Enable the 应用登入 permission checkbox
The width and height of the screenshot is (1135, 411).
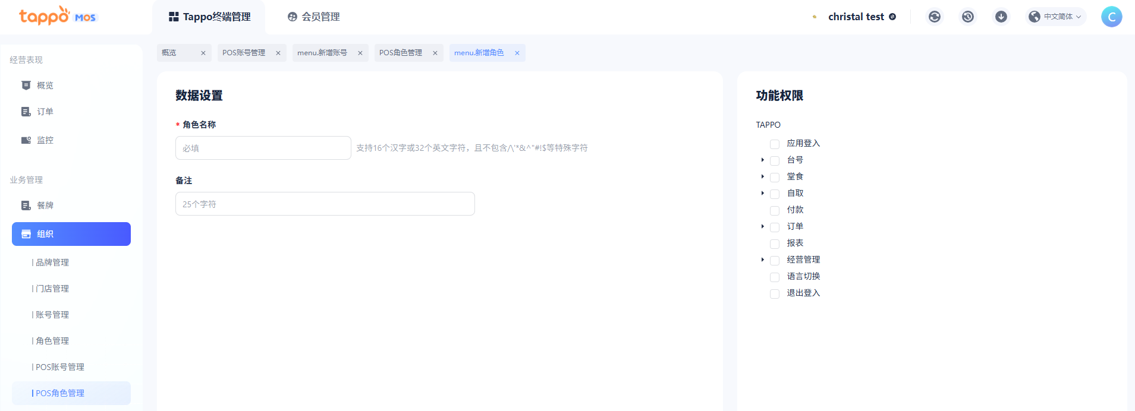pyautogui.click(x=775, y=144)
